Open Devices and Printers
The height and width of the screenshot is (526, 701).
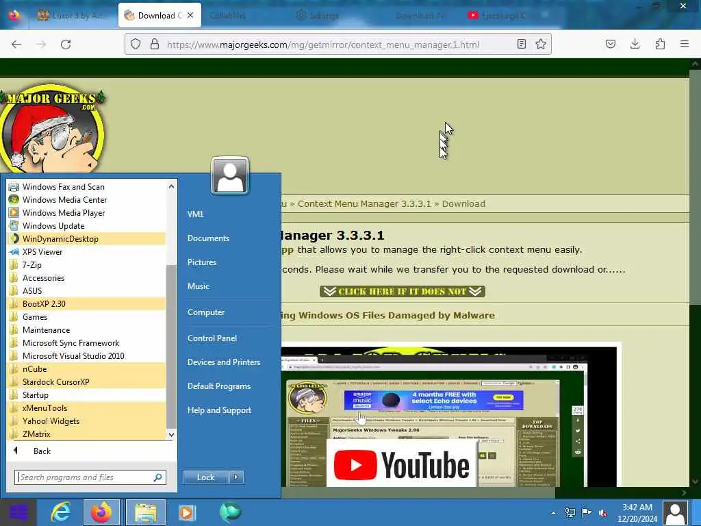(224, 362)
